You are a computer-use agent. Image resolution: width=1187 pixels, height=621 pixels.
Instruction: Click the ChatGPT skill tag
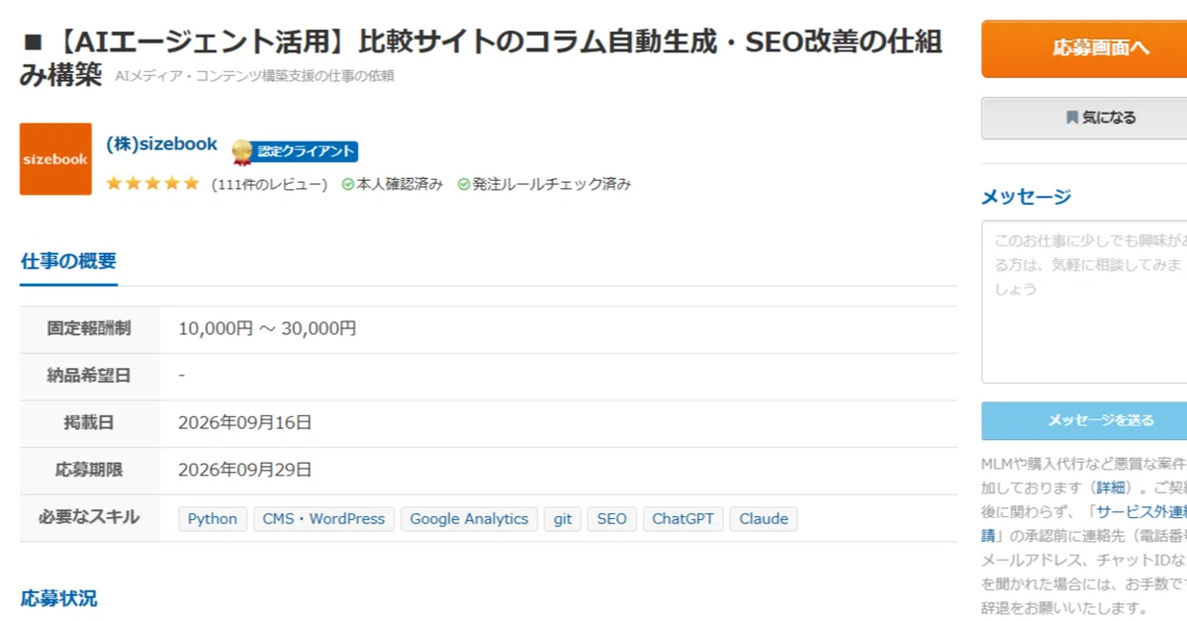click(684, 519)
